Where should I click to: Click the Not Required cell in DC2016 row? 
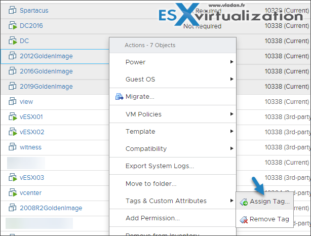[202, 26]
